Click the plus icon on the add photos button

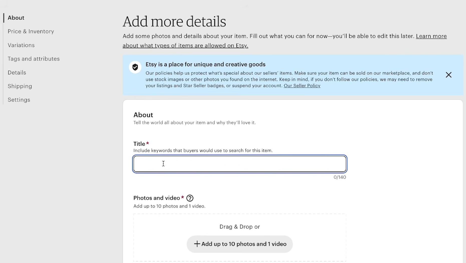(x=197, y=244)
